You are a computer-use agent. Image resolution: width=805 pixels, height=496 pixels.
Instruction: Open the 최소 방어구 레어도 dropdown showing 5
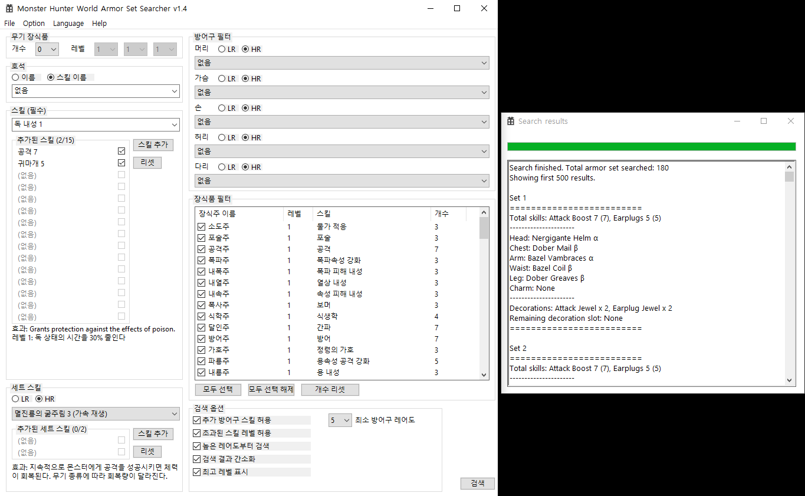click(340, 421)
